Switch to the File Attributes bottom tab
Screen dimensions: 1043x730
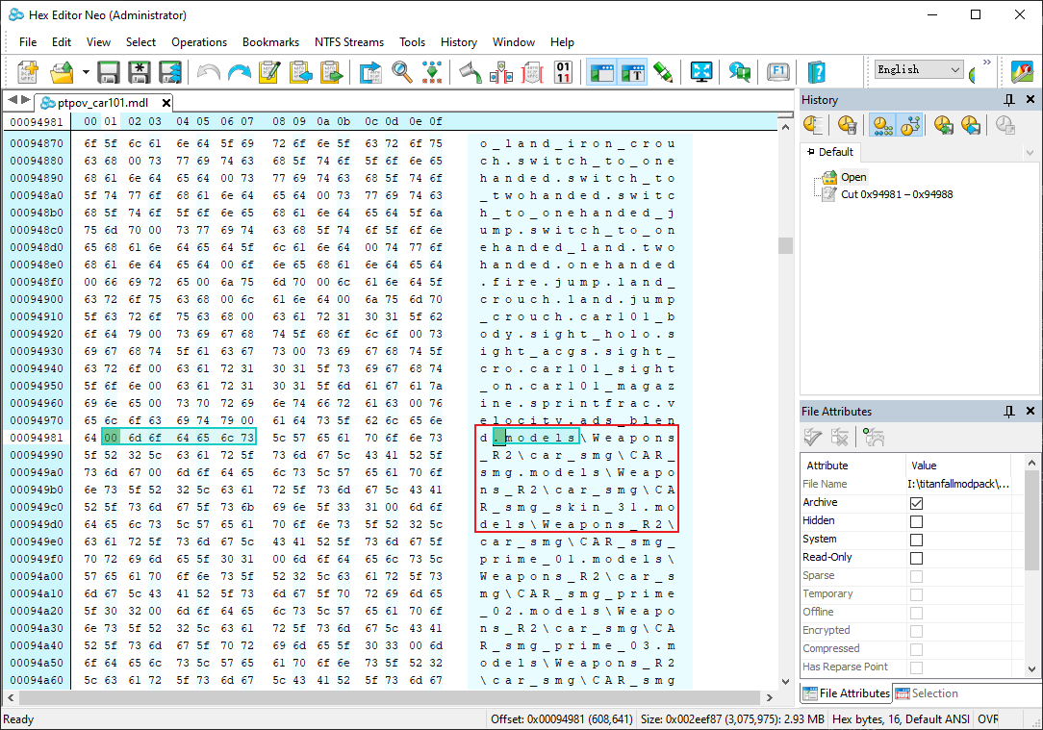coord(846,693)
